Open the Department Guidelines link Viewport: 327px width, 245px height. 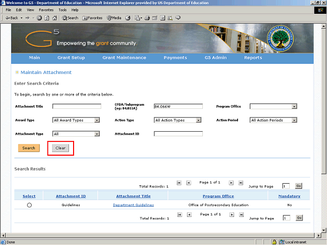click(133, 205)
